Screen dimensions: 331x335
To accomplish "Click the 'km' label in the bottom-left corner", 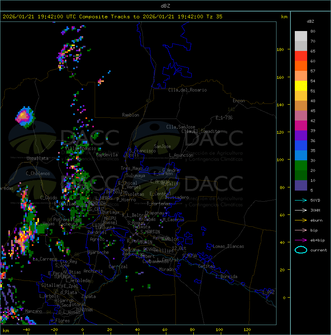I will click(6, 331).
